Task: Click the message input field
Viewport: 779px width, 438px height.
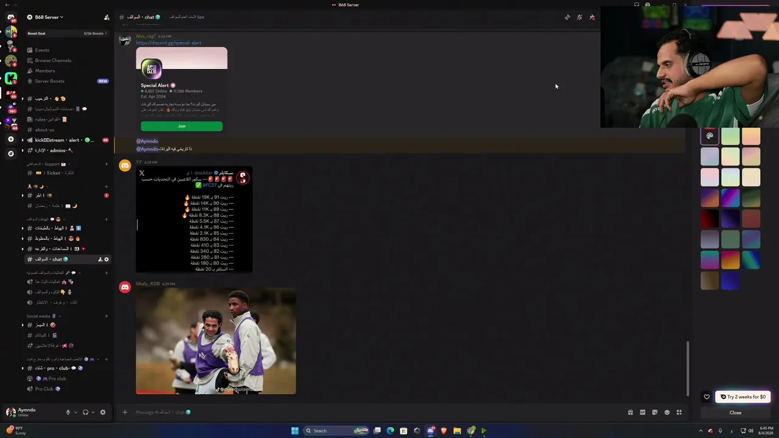Action: click(377, 412)
